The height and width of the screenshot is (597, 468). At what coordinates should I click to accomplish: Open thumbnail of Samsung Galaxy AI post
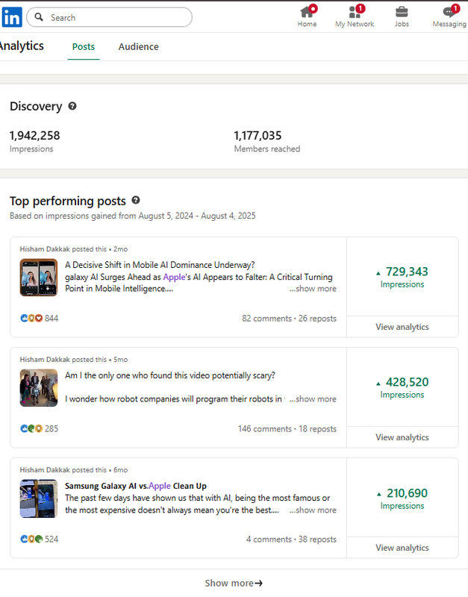[x=39, y=498]
